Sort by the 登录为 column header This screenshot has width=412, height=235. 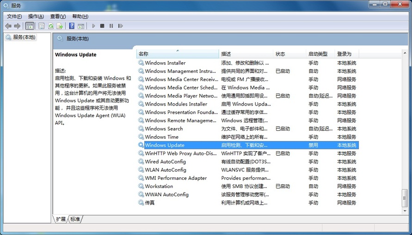(347, 54)
